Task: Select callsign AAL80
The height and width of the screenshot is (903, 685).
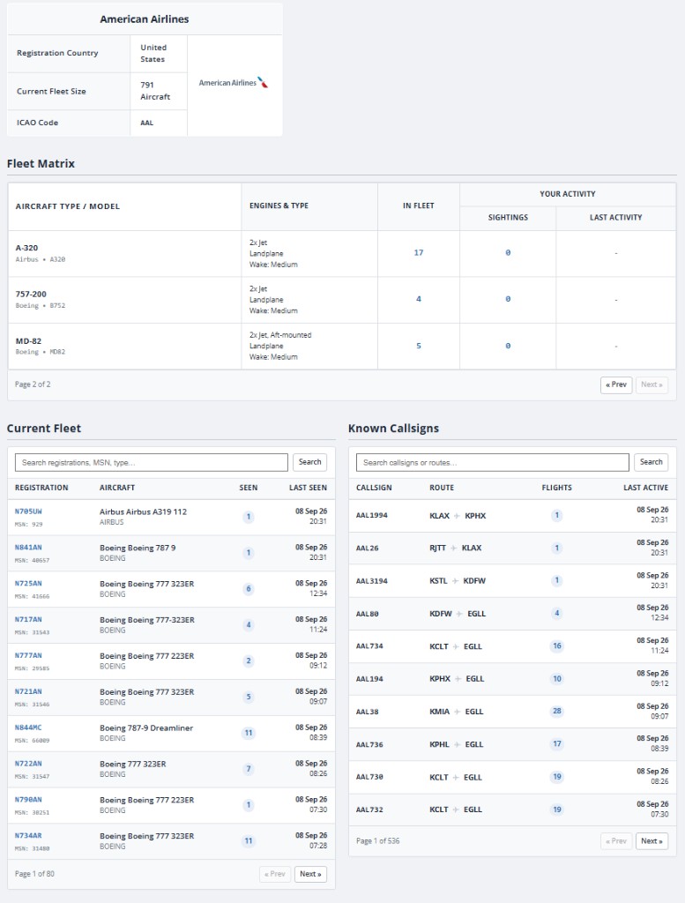Action: click(368, 614)
